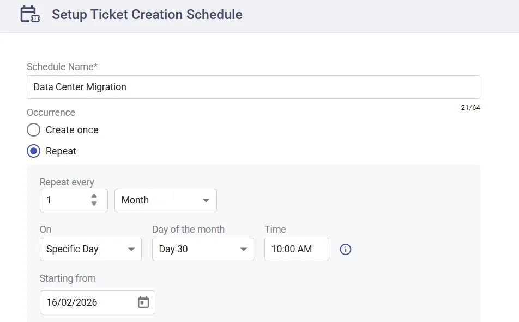Screen dimensions: 519x322
Task: Click the Month dropdown chevron arrow
Action: (207, 200)
